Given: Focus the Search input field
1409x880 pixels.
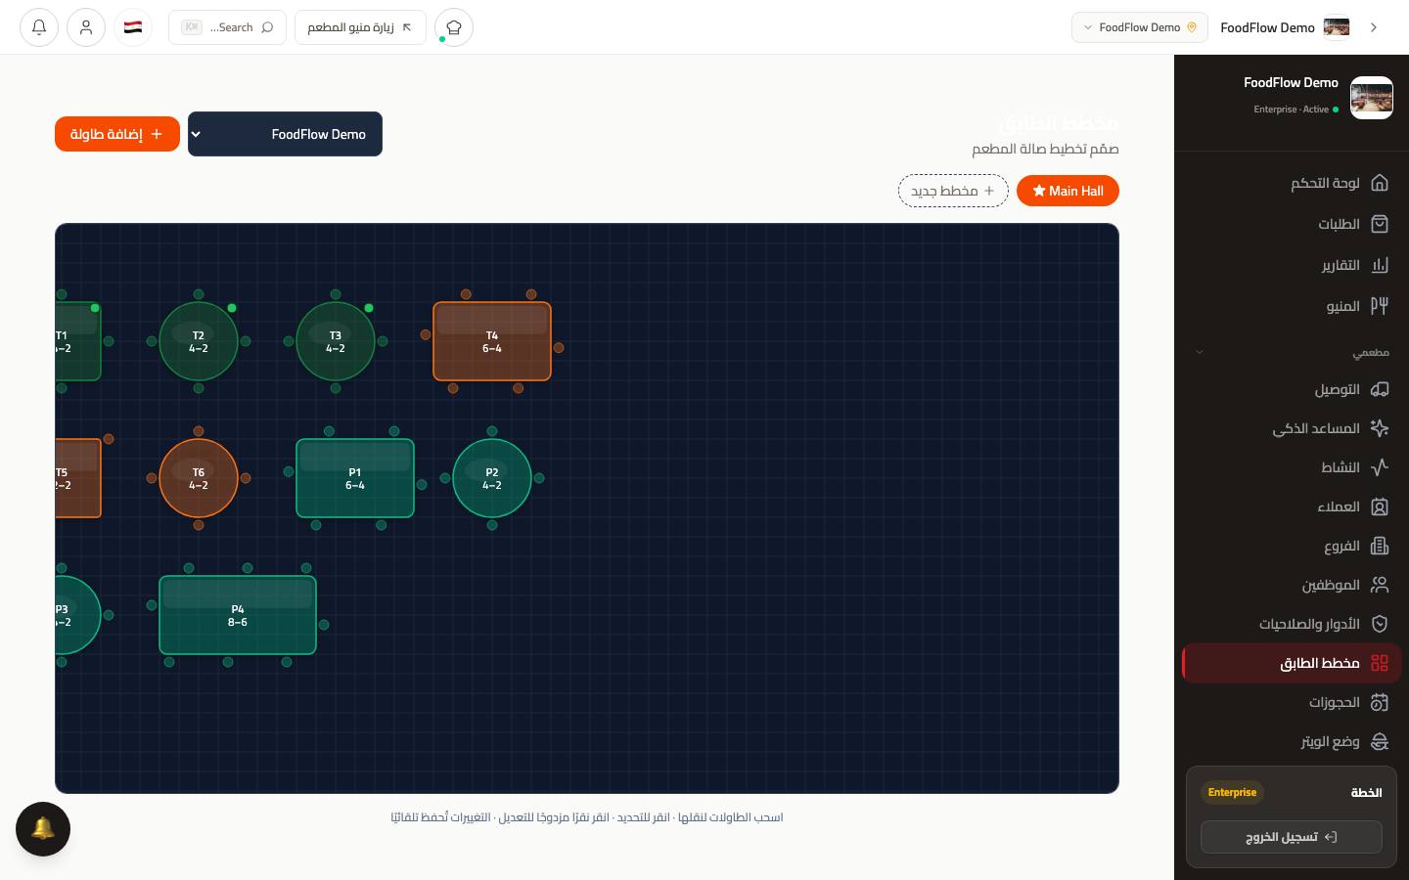Looking at the screenshot, I should pyautogui.click(x=227, y=27).
